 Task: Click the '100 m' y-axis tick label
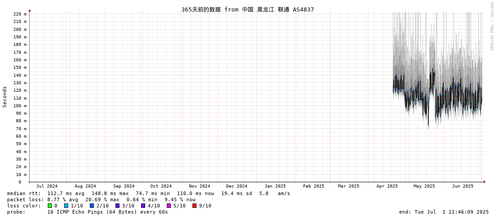point(20,105)
